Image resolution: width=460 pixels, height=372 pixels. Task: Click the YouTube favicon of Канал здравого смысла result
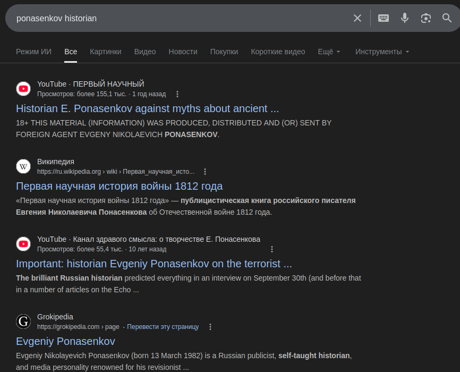click(x=23, y=244)
